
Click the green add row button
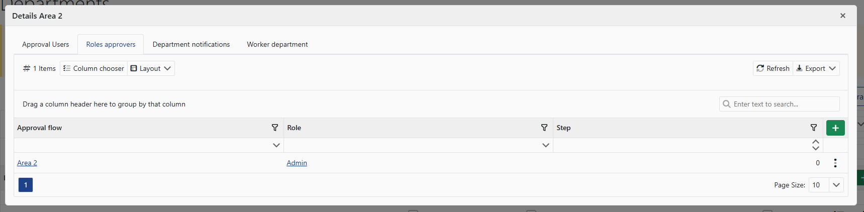[835, 128]
